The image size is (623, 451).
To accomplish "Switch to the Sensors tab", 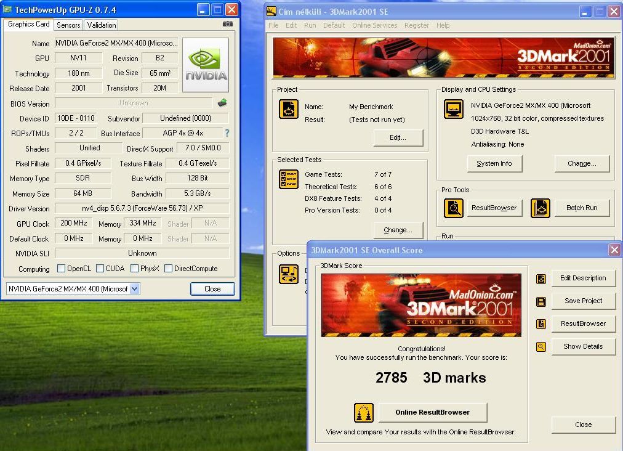I will coord(68,25).
